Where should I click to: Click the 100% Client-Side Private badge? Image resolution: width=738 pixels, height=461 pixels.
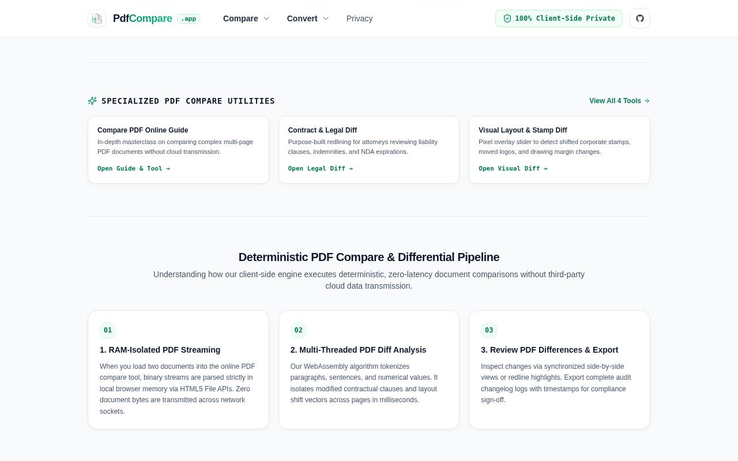[559, 18]
